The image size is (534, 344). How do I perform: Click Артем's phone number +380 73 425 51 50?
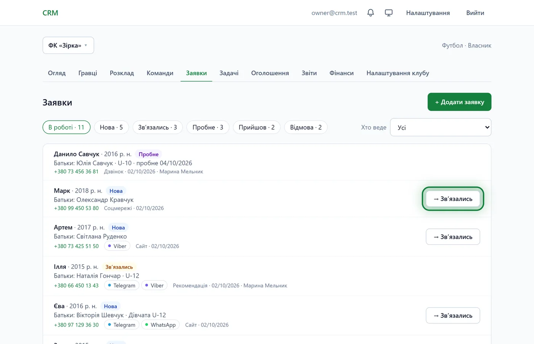pos(76,246)
